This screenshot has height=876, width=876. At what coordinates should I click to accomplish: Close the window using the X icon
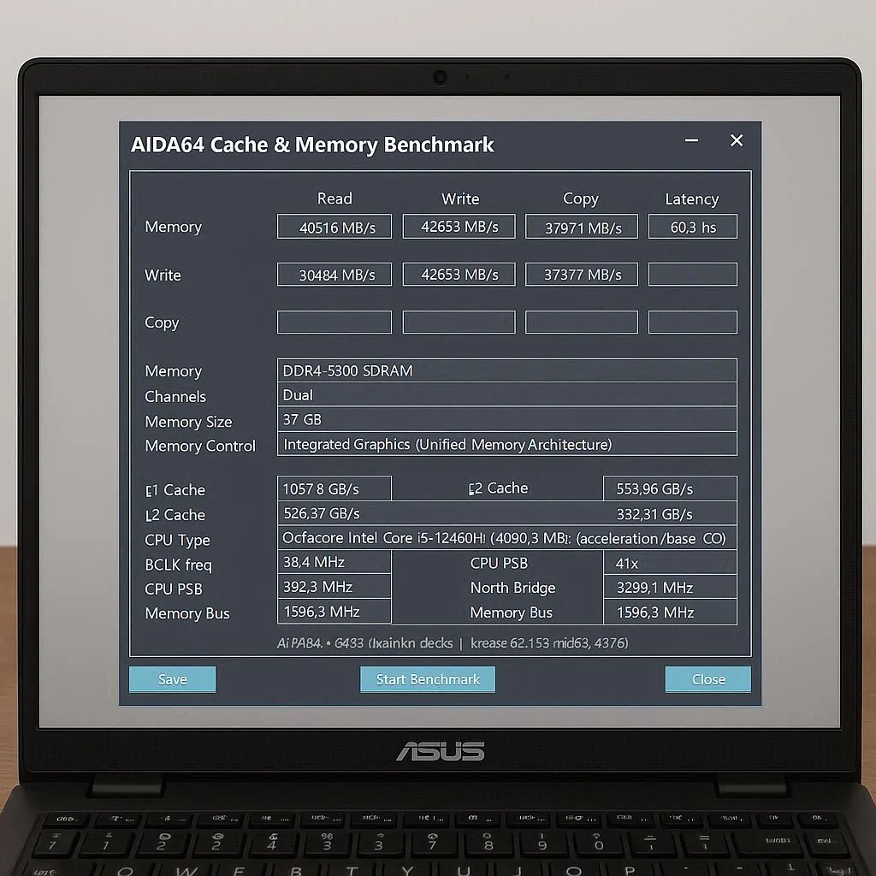tap(736, 141)
